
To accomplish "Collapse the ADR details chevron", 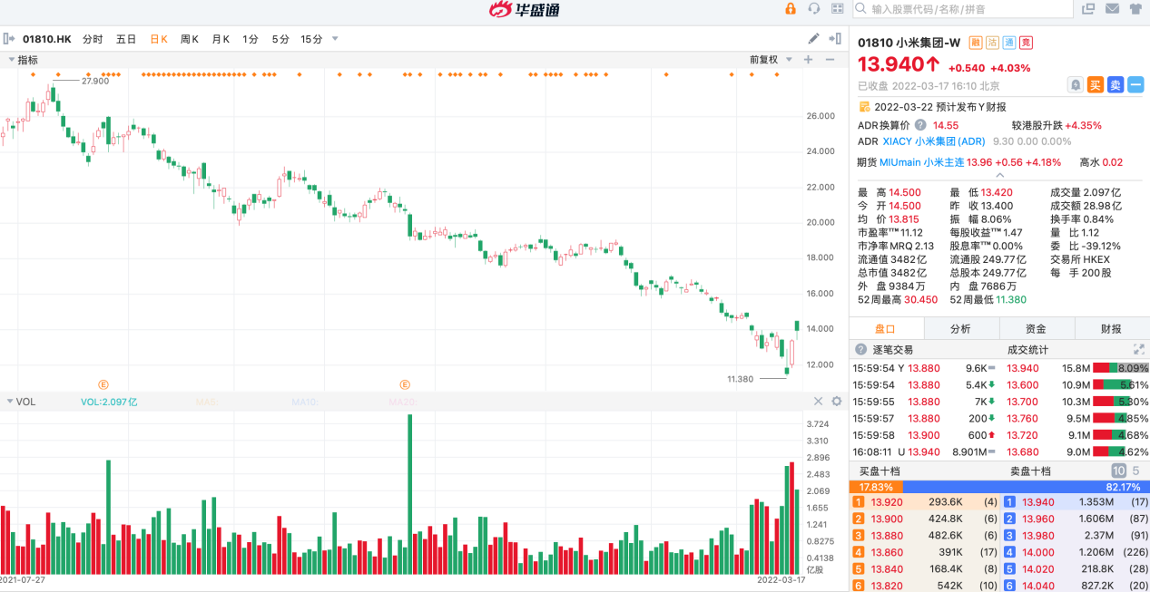I will coord(998,175).
